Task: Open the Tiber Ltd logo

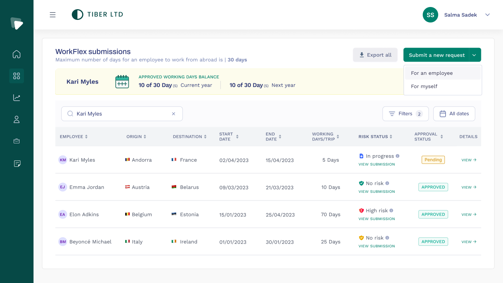Action: point(97,15)
